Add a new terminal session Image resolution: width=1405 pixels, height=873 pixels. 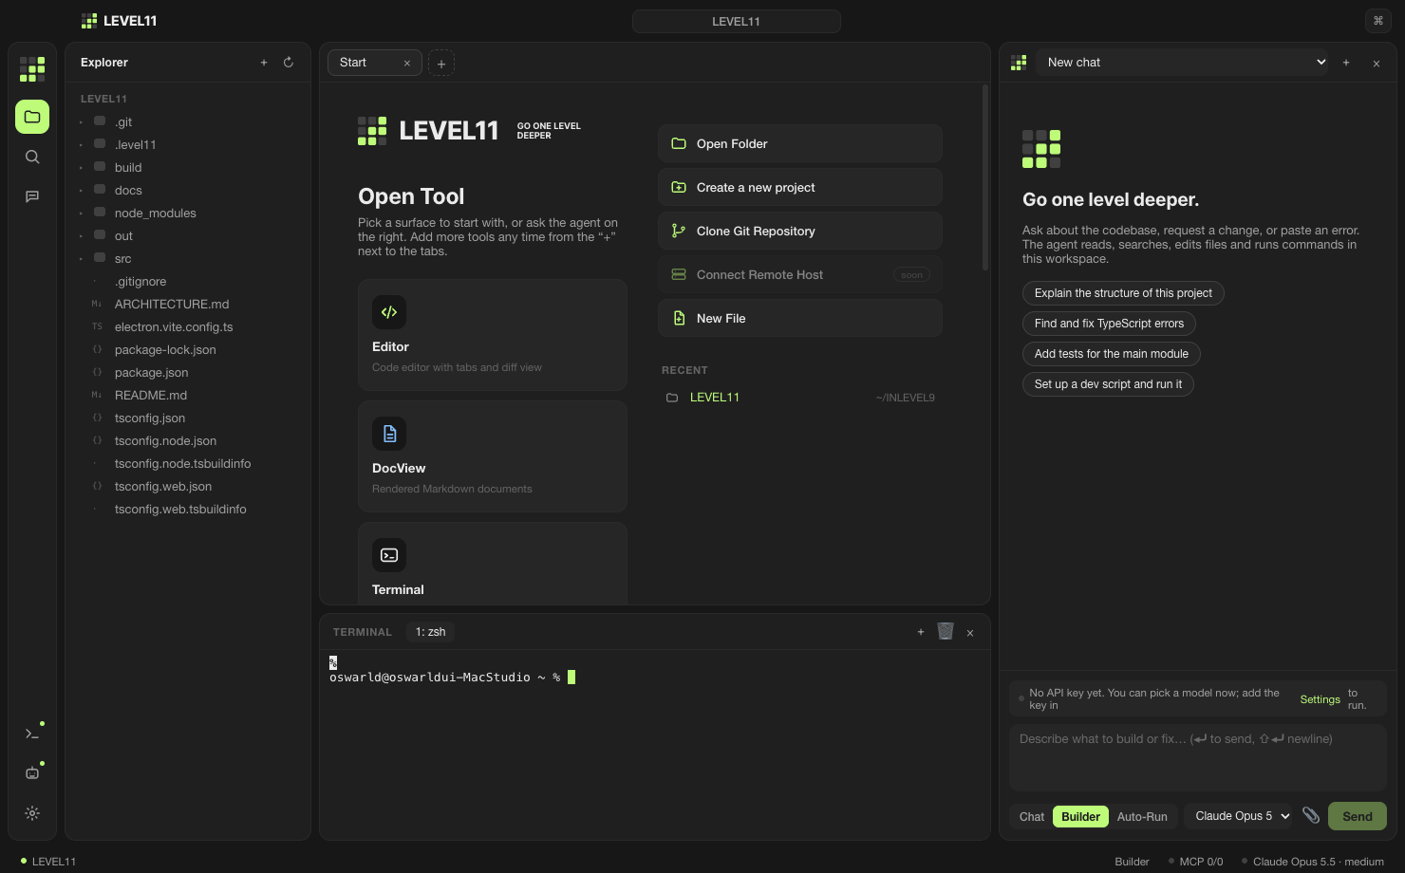click(921, 632)
